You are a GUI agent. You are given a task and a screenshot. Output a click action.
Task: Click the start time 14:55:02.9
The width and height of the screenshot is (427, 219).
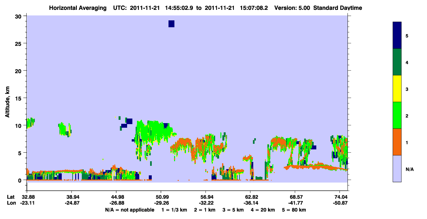click(179, 8)
